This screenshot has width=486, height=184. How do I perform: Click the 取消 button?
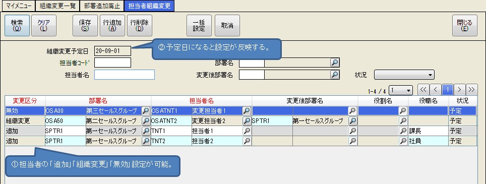coord(227,25)
